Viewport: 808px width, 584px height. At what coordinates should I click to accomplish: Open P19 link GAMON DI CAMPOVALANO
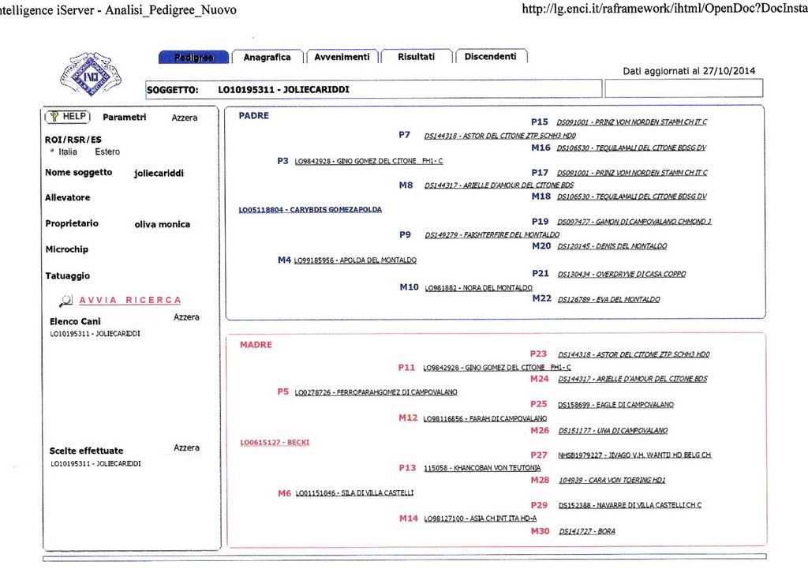click(634, 222)
